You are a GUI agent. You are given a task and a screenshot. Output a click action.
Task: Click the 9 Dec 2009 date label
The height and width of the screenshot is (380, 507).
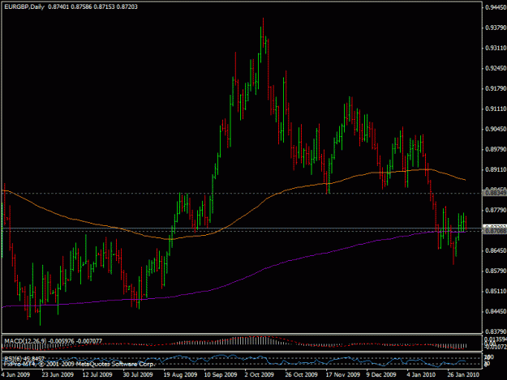point(381,374)
